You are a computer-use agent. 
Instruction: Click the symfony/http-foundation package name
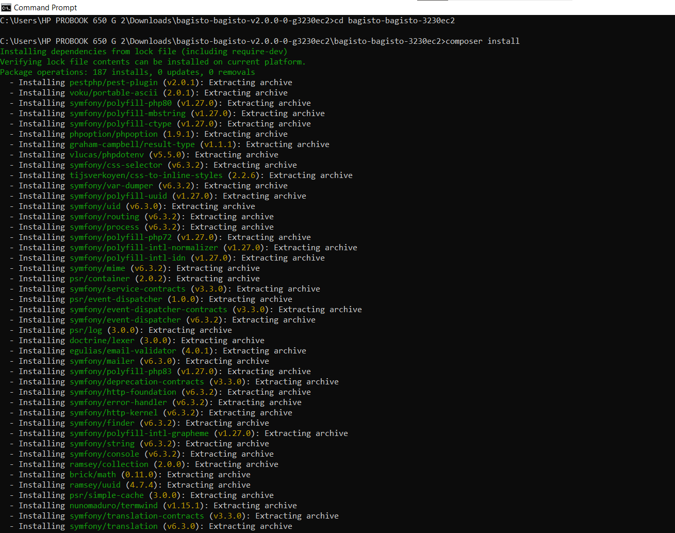coord(123,392)
